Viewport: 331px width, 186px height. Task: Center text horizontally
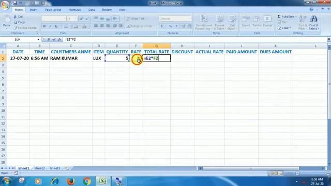click(x=102, y=26)
